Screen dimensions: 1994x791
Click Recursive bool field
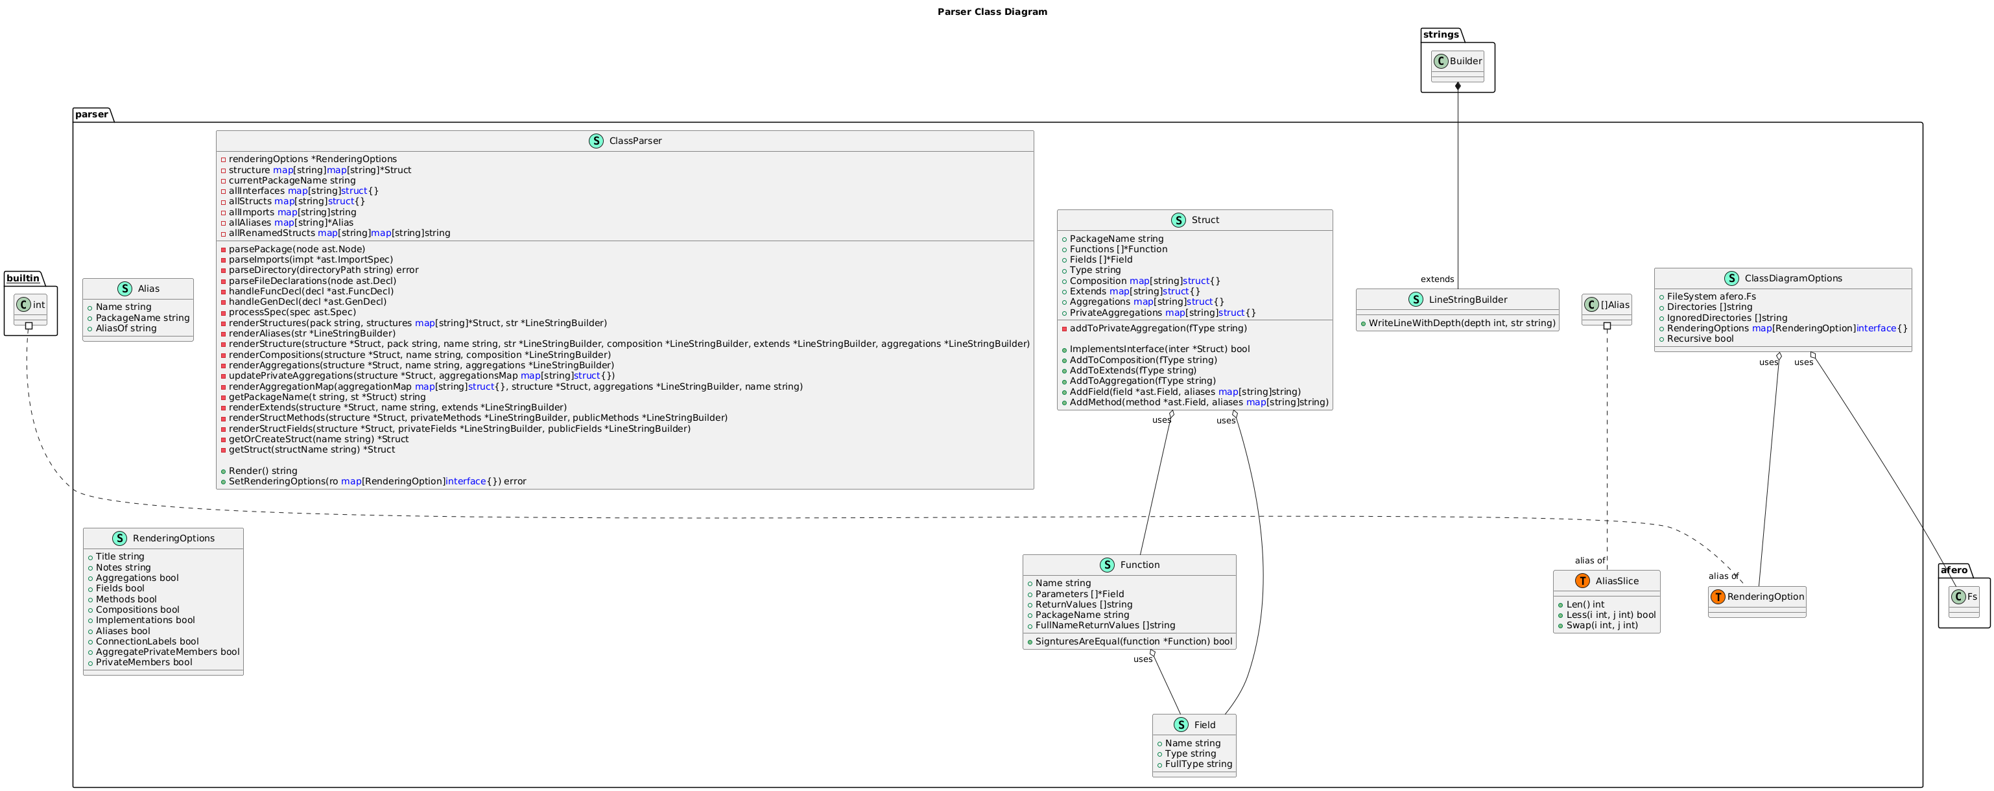coord(1695,339)
